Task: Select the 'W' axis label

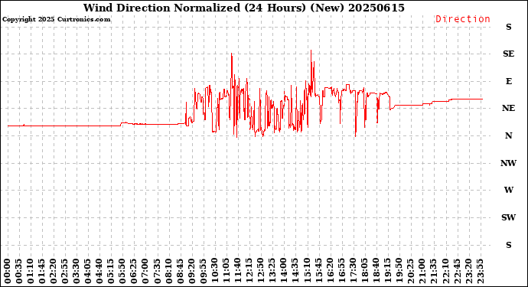Action: coord(508,190)
